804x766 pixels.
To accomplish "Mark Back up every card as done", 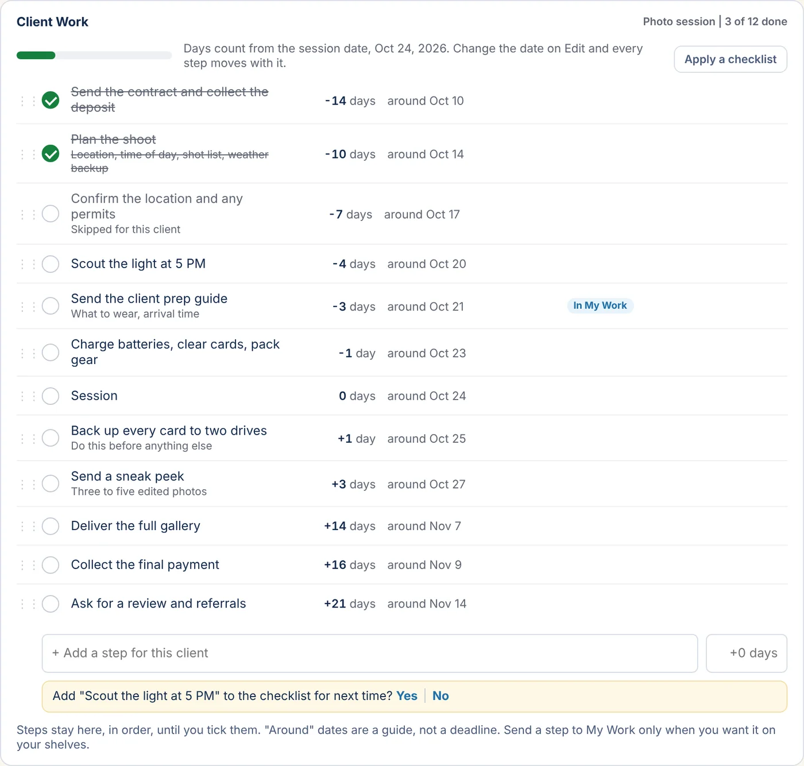I will click(x=51, y=438).
